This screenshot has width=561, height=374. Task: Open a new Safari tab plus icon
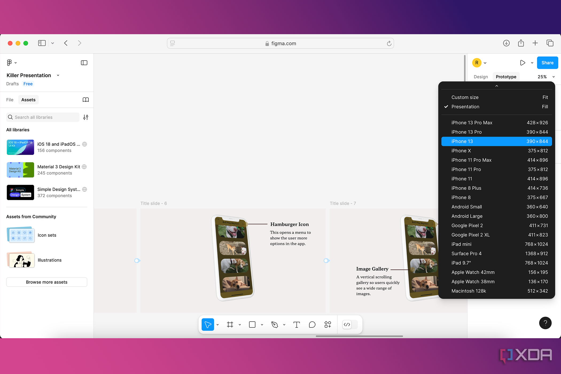[x=535, y=43]
